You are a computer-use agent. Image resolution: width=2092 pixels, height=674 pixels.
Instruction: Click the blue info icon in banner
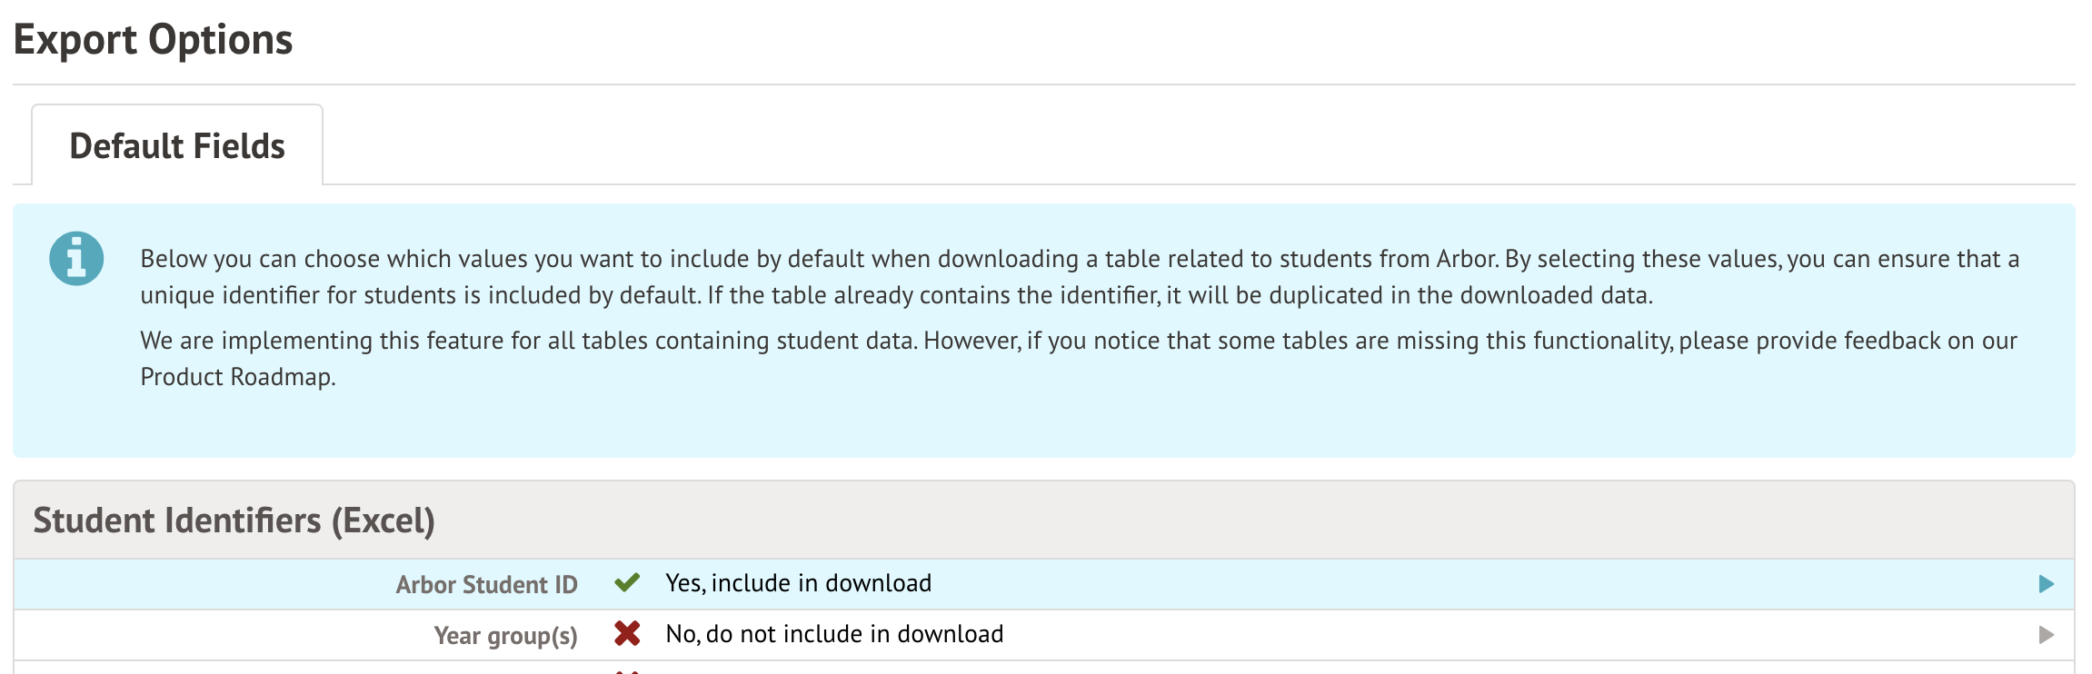[76, 258]
